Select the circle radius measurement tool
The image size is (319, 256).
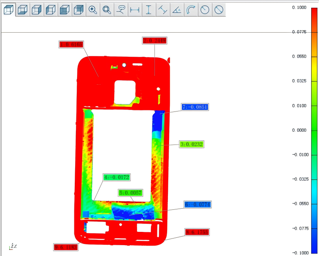point(204,10)
